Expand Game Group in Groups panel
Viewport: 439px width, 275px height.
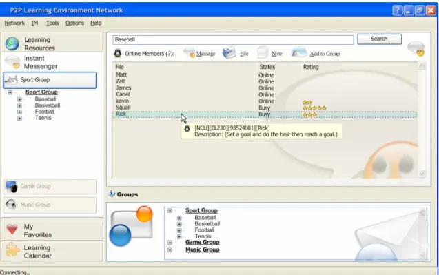coord(170,243)
